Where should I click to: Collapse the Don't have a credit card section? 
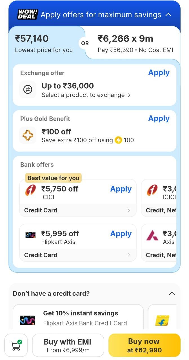[172, 293]
